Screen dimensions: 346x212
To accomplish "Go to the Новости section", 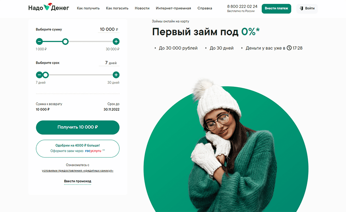I will tap(142, 8).
